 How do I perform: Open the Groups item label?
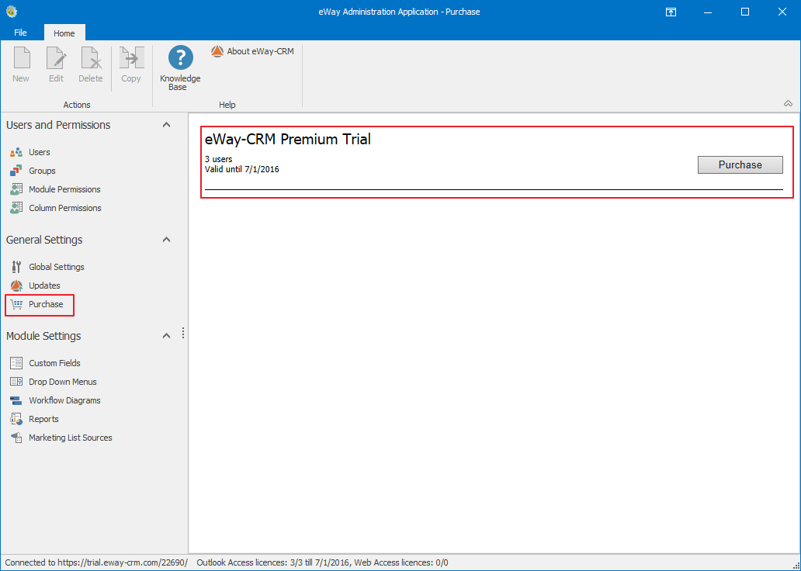[x=42, y=171]
